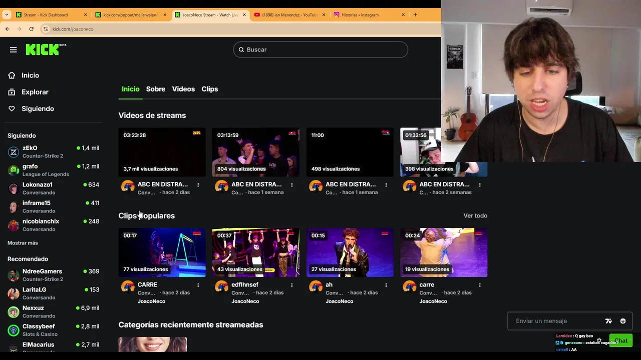Play the 00:15 ah clip thumbnail
641x360 pixels.
click(x=350, y=252)
